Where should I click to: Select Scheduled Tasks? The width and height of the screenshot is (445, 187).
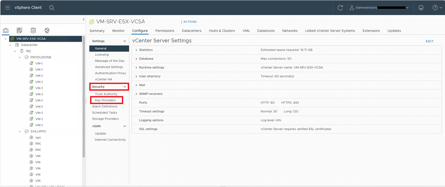click(105, 113)
